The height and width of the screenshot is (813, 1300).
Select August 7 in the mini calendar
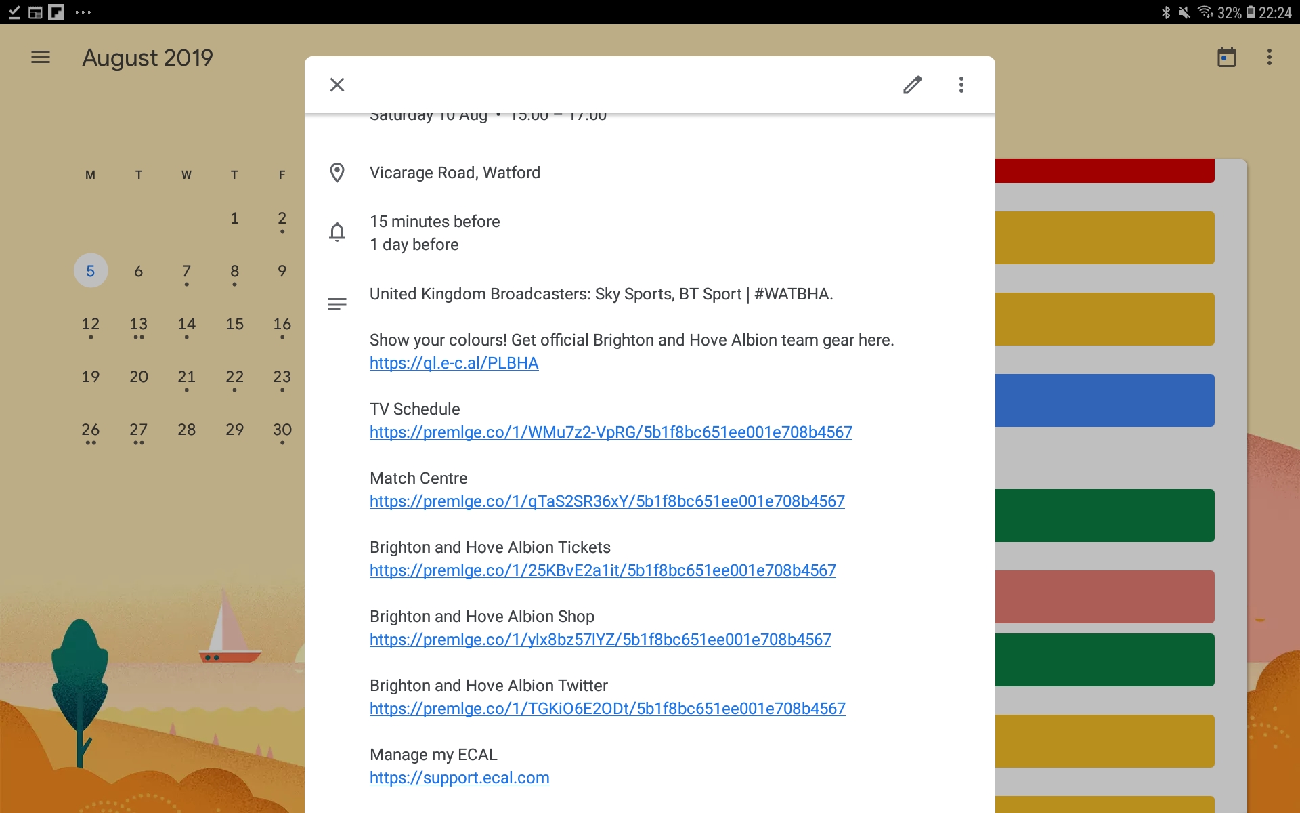[186, 271]
